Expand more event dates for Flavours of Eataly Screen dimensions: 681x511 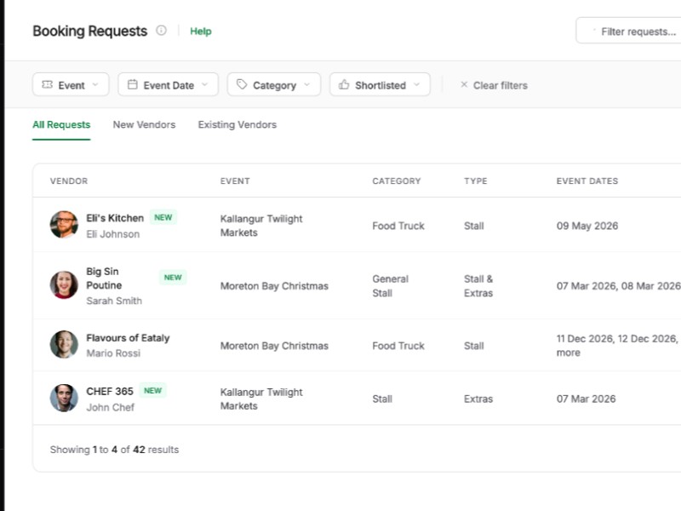point(568,352)
